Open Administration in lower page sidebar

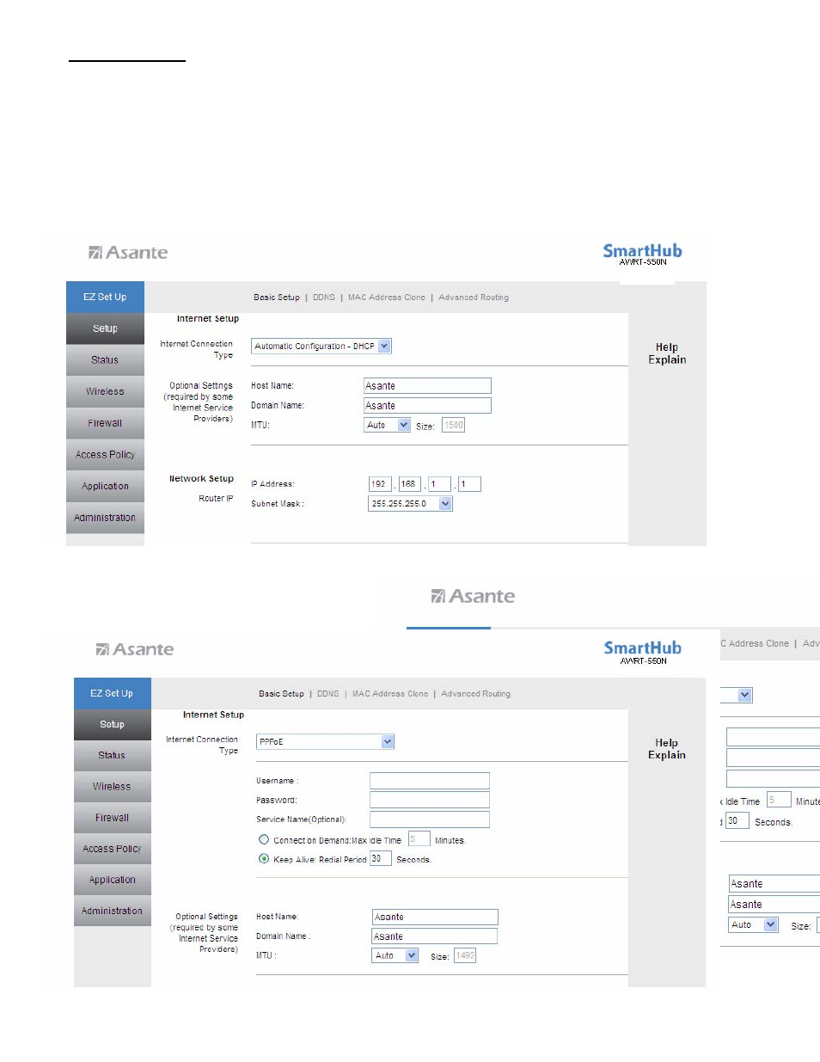[x=112, y=911]
